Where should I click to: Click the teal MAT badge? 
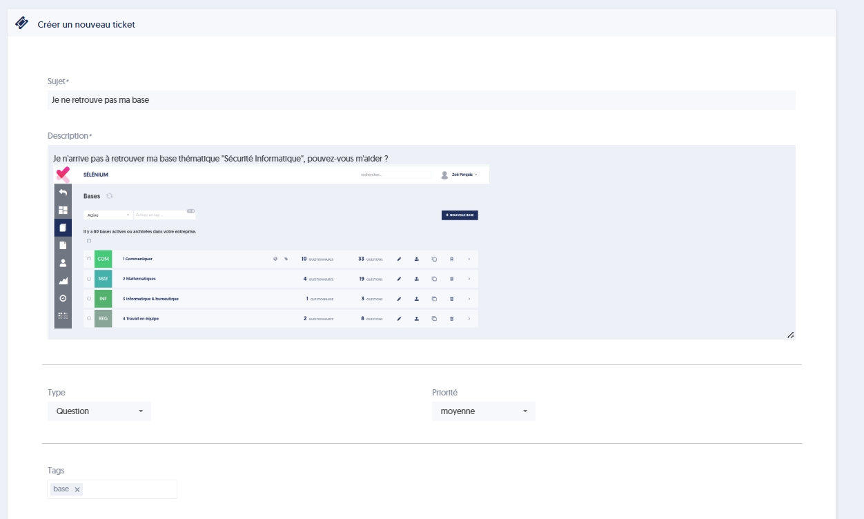(103, 279)
